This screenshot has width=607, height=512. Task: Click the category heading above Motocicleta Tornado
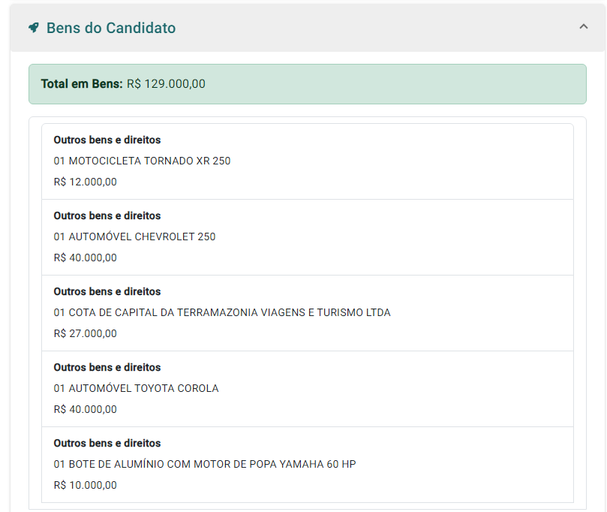pos(107,140)
